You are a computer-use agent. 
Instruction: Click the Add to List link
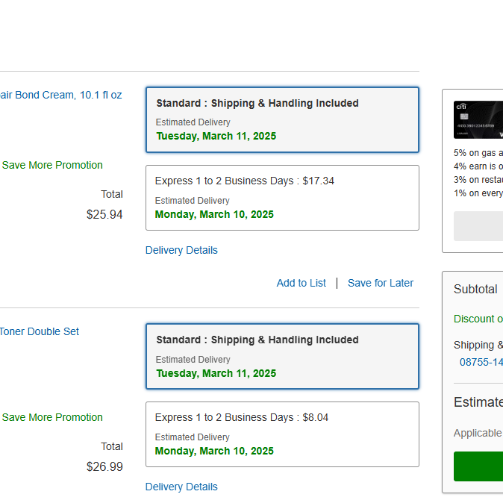(x=301, y=283)
